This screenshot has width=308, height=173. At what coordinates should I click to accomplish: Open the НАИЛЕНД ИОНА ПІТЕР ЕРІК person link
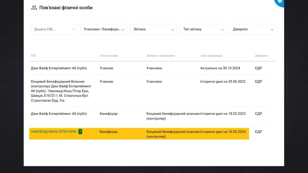(54, 132)
